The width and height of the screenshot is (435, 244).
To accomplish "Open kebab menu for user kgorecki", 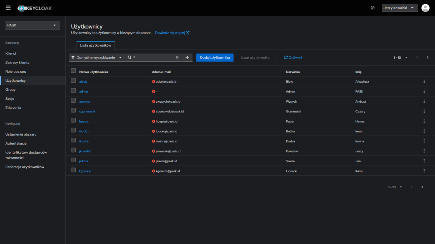I will [x=424, y=171].
